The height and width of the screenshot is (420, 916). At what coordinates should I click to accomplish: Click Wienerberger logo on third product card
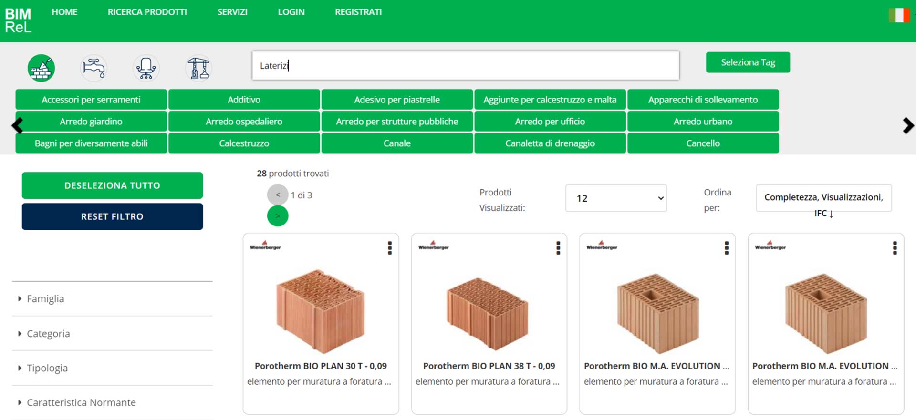pyautogui.click(x=602, y=246)
